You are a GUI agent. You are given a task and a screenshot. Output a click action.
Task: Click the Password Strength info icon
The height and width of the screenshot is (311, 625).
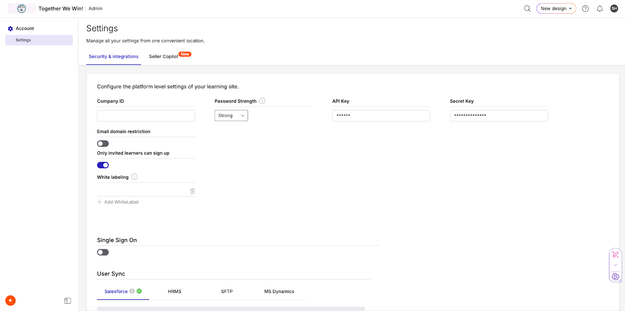[x=262, y=101]
